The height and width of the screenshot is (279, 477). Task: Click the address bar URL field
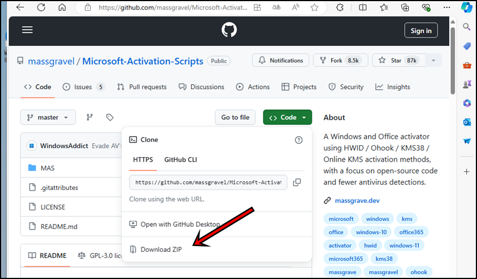[x=173, y=7]
